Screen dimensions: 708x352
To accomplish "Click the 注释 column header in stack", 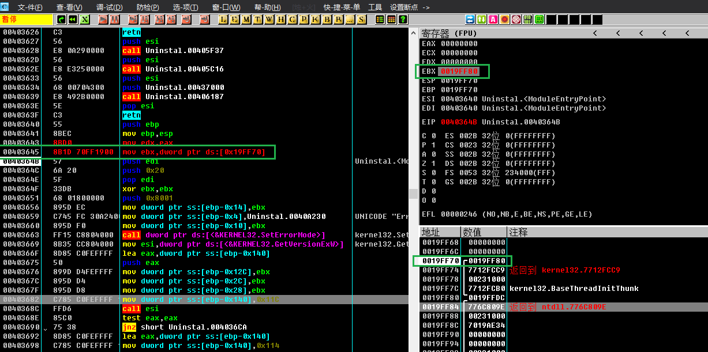I will coord(517,232).
